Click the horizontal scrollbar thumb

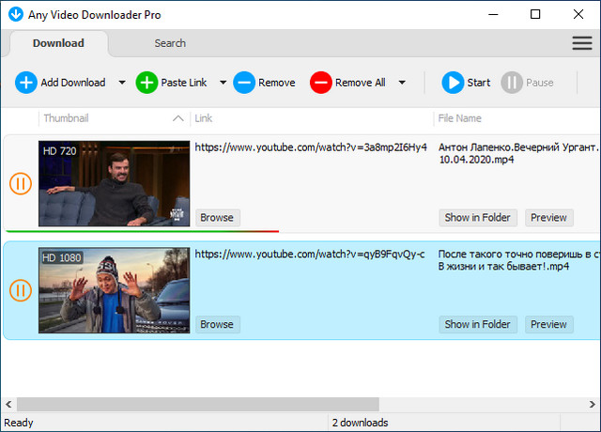pyautogui.click(x=197, y=404)
